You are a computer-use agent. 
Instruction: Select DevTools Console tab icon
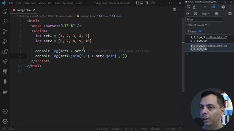pos(214,7)
